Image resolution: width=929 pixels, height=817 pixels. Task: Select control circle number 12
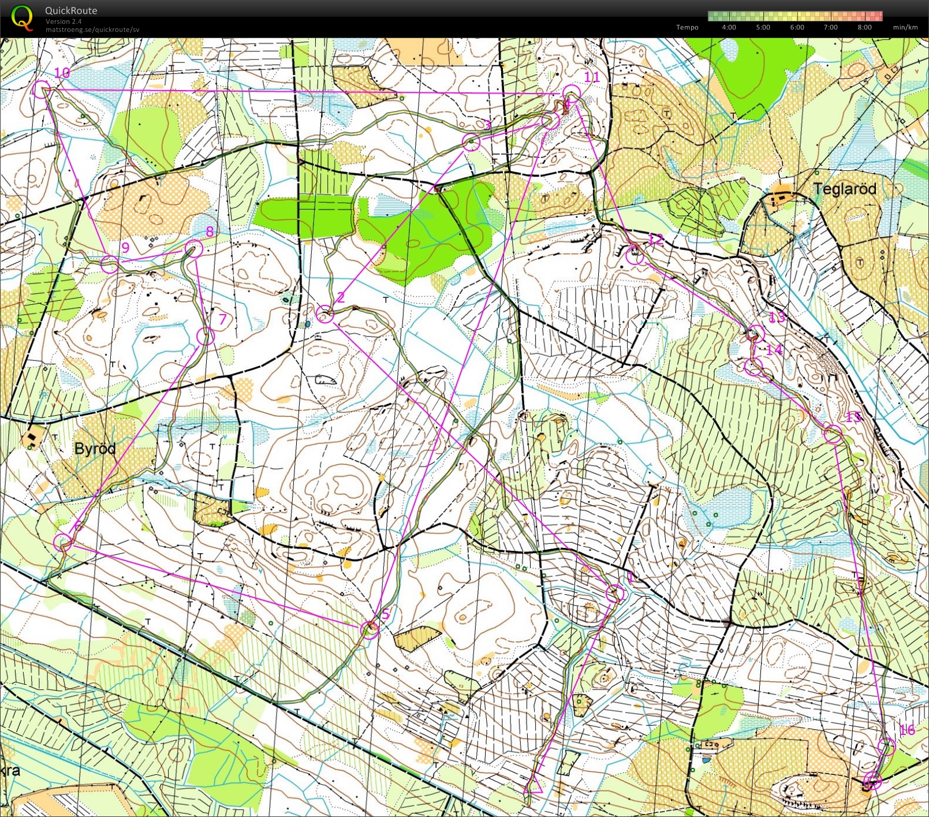click(x=635, y=256)
